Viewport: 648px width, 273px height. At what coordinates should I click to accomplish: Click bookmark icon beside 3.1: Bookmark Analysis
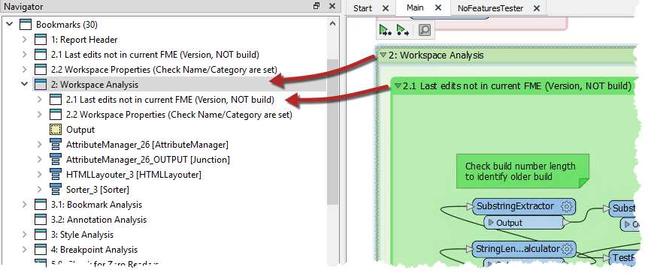click(x=41, y=205)
